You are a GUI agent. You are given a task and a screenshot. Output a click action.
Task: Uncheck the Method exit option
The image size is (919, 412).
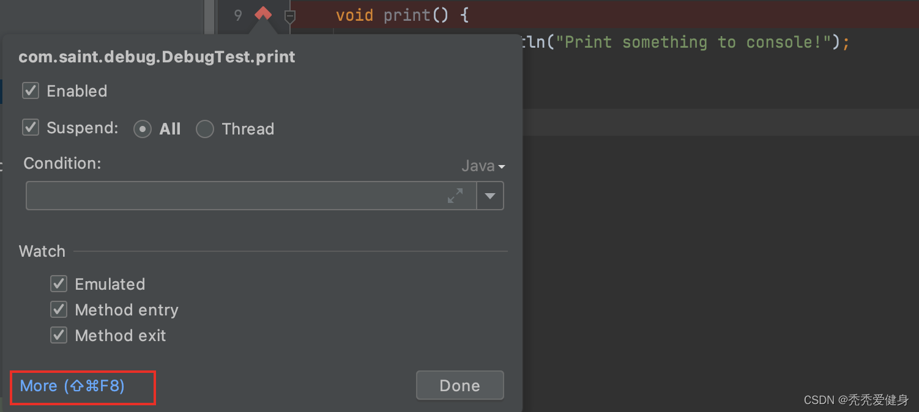click(x=59, y=335)
